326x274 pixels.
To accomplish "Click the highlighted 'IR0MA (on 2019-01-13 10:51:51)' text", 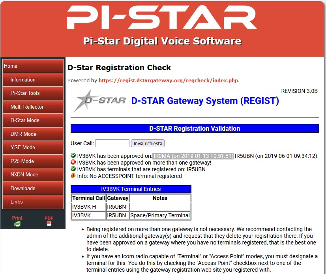I will pyautogui.click(x=193, y=156).
